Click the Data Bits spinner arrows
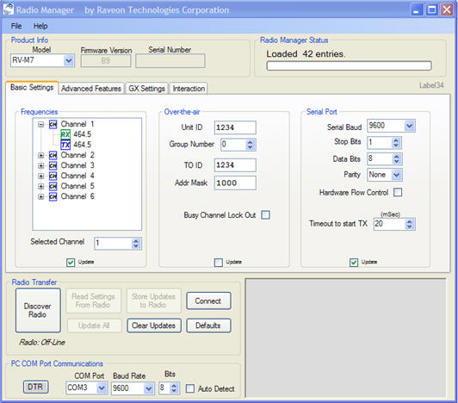 [396, 159]
